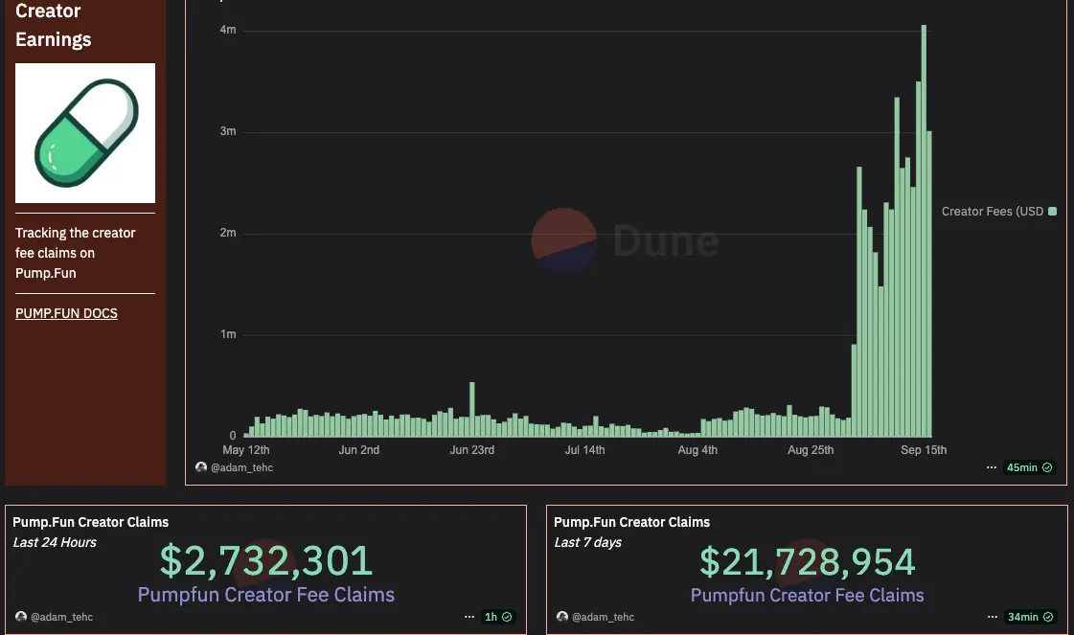Image resolution: width=1074 pixels, height=635 pixels.
Task: Open @adam_tehc profile under the chart
Action: [241, 467]
